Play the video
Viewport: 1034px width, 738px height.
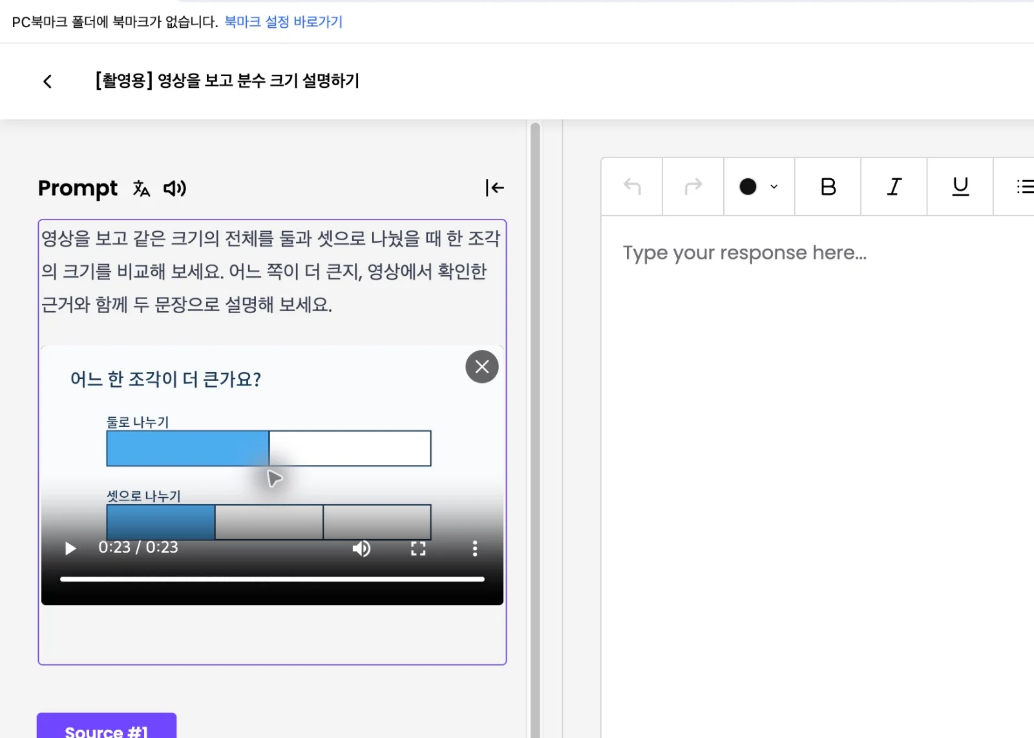coord(70,549)
